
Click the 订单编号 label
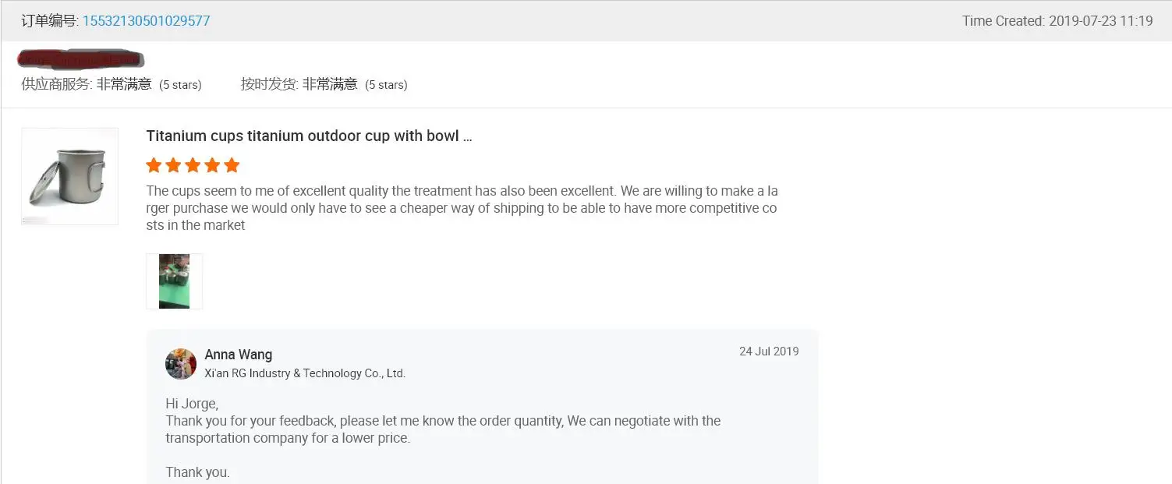[50, 21]
